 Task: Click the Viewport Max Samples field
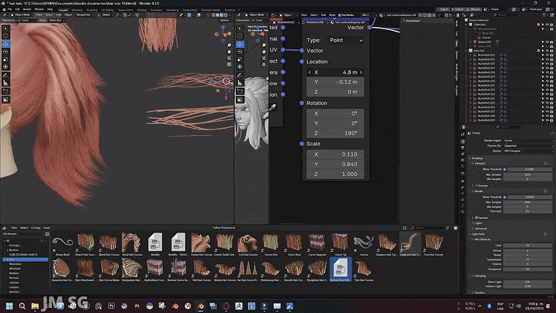[528, 175]
